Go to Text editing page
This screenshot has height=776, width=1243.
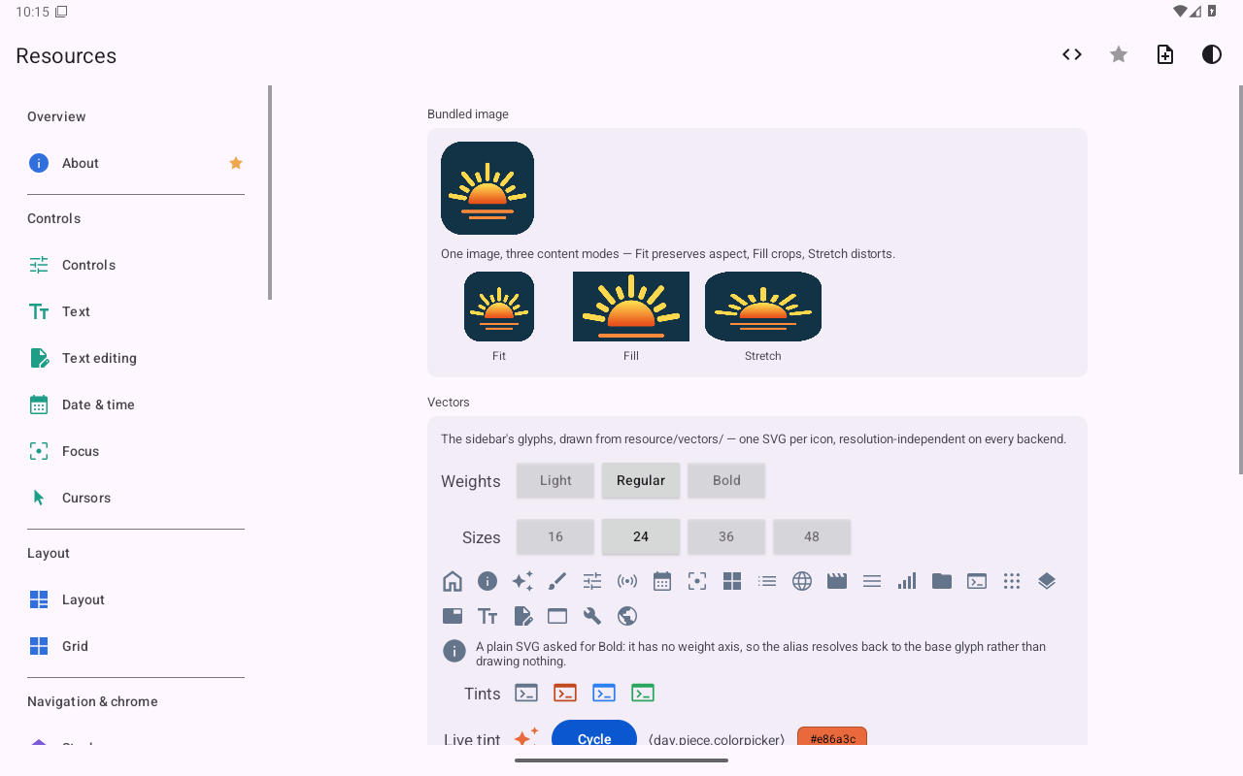pyautogui.click(x=136, y=358)
